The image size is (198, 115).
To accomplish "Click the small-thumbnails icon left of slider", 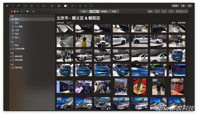I will tap(22, 12).
